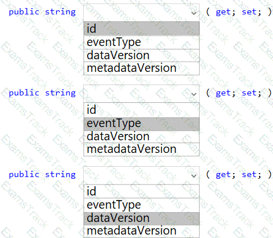Click the second empty combo box field

[x=141, y=94]
